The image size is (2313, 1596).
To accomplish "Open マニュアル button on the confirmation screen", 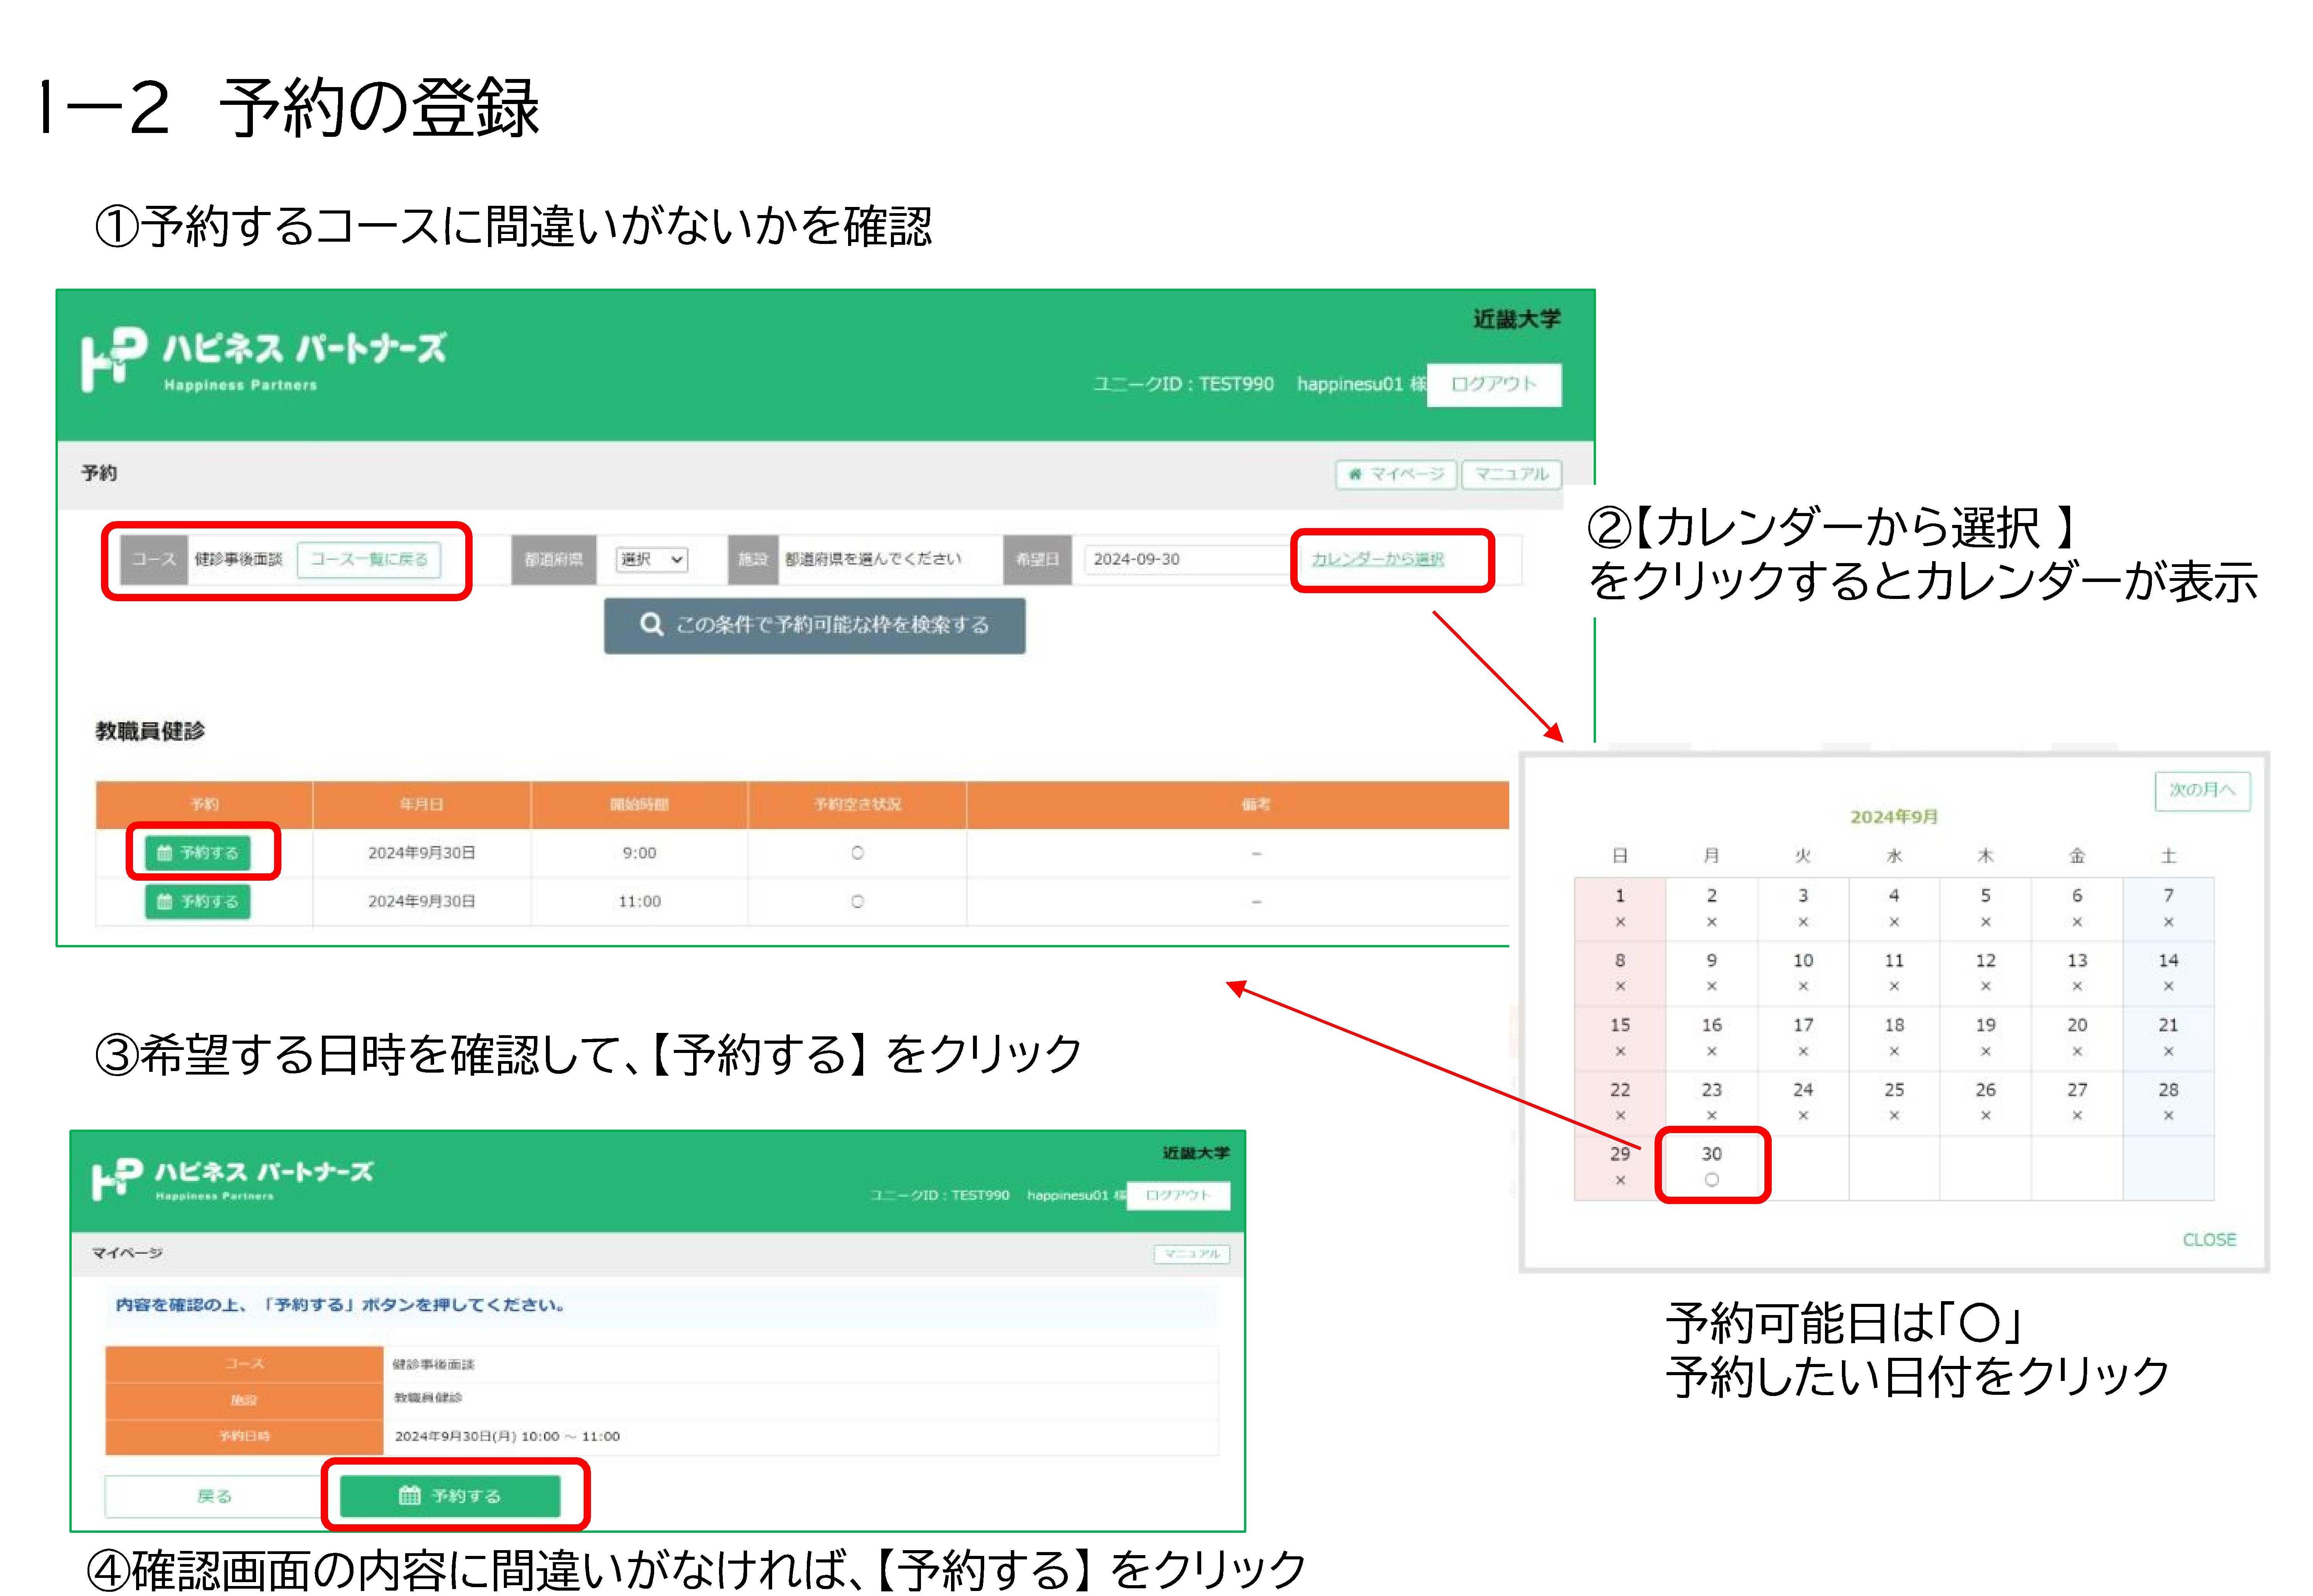I will coord(1192,1254).
